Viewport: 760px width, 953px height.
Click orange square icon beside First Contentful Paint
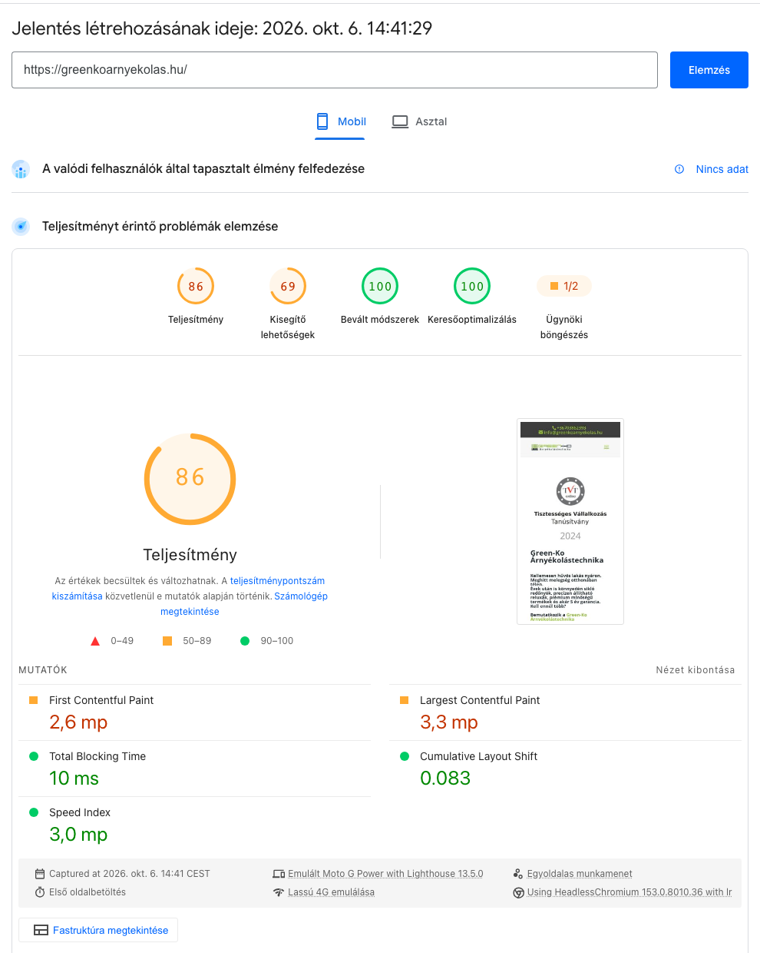33,700
